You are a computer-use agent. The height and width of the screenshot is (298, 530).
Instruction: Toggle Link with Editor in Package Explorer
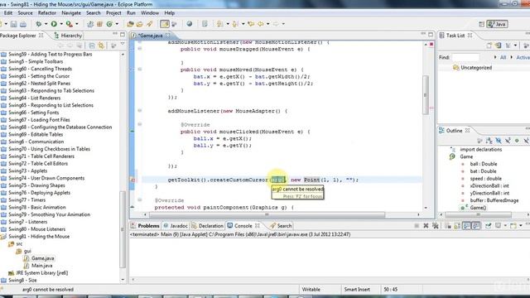point(101,46)
